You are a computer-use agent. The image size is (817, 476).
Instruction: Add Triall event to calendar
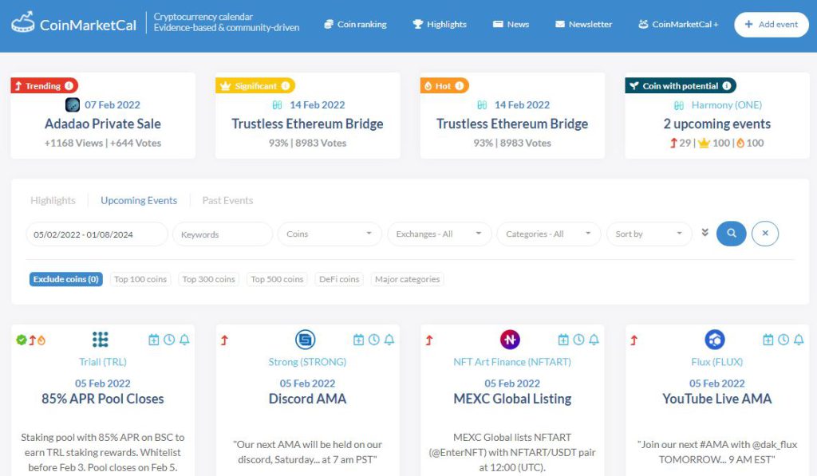[x=154, y=340]
